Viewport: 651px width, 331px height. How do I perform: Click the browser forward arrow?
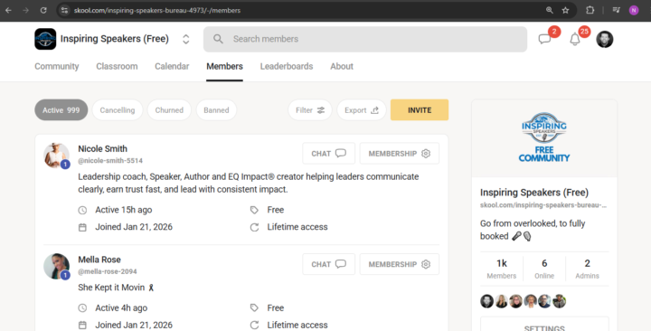tap(25, 10)
